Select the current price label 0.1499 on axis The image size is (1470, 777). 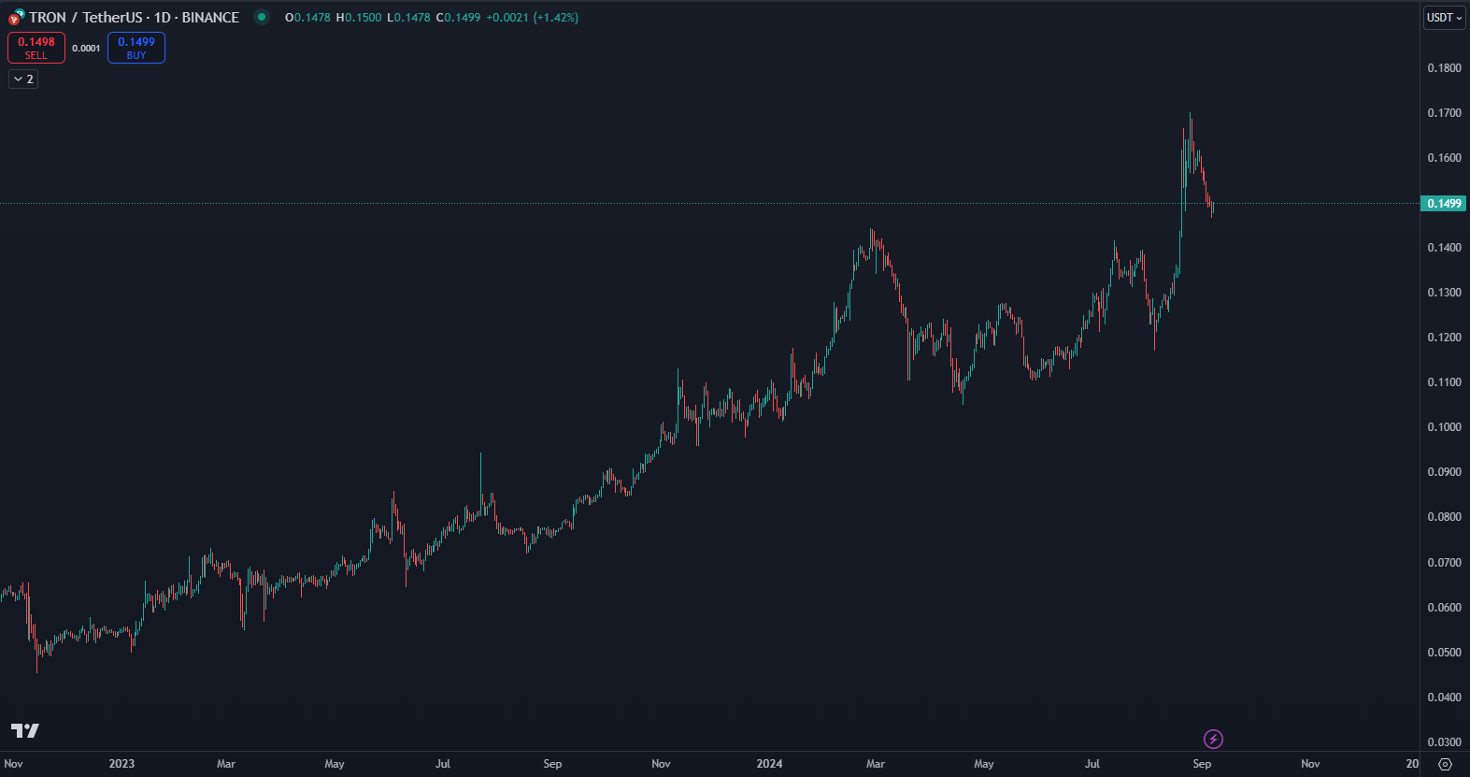[x=1444, y=203]
